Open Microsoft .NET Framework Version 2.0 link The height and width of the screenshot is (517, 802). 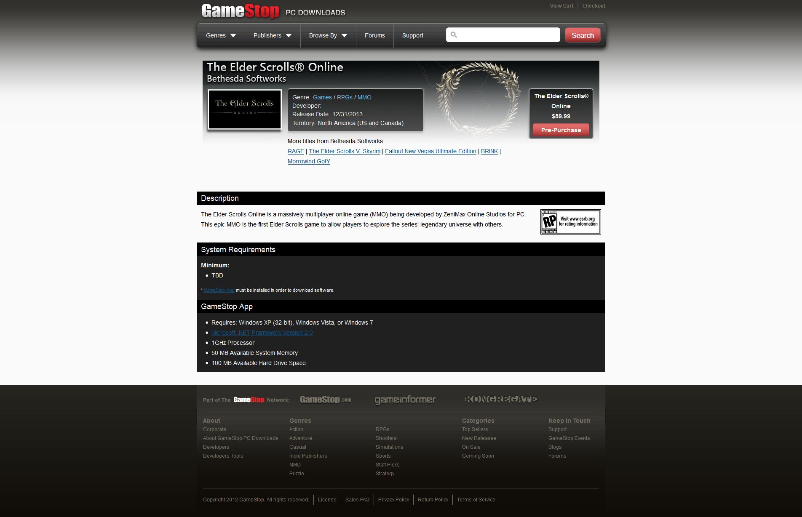tap(262, 333)
